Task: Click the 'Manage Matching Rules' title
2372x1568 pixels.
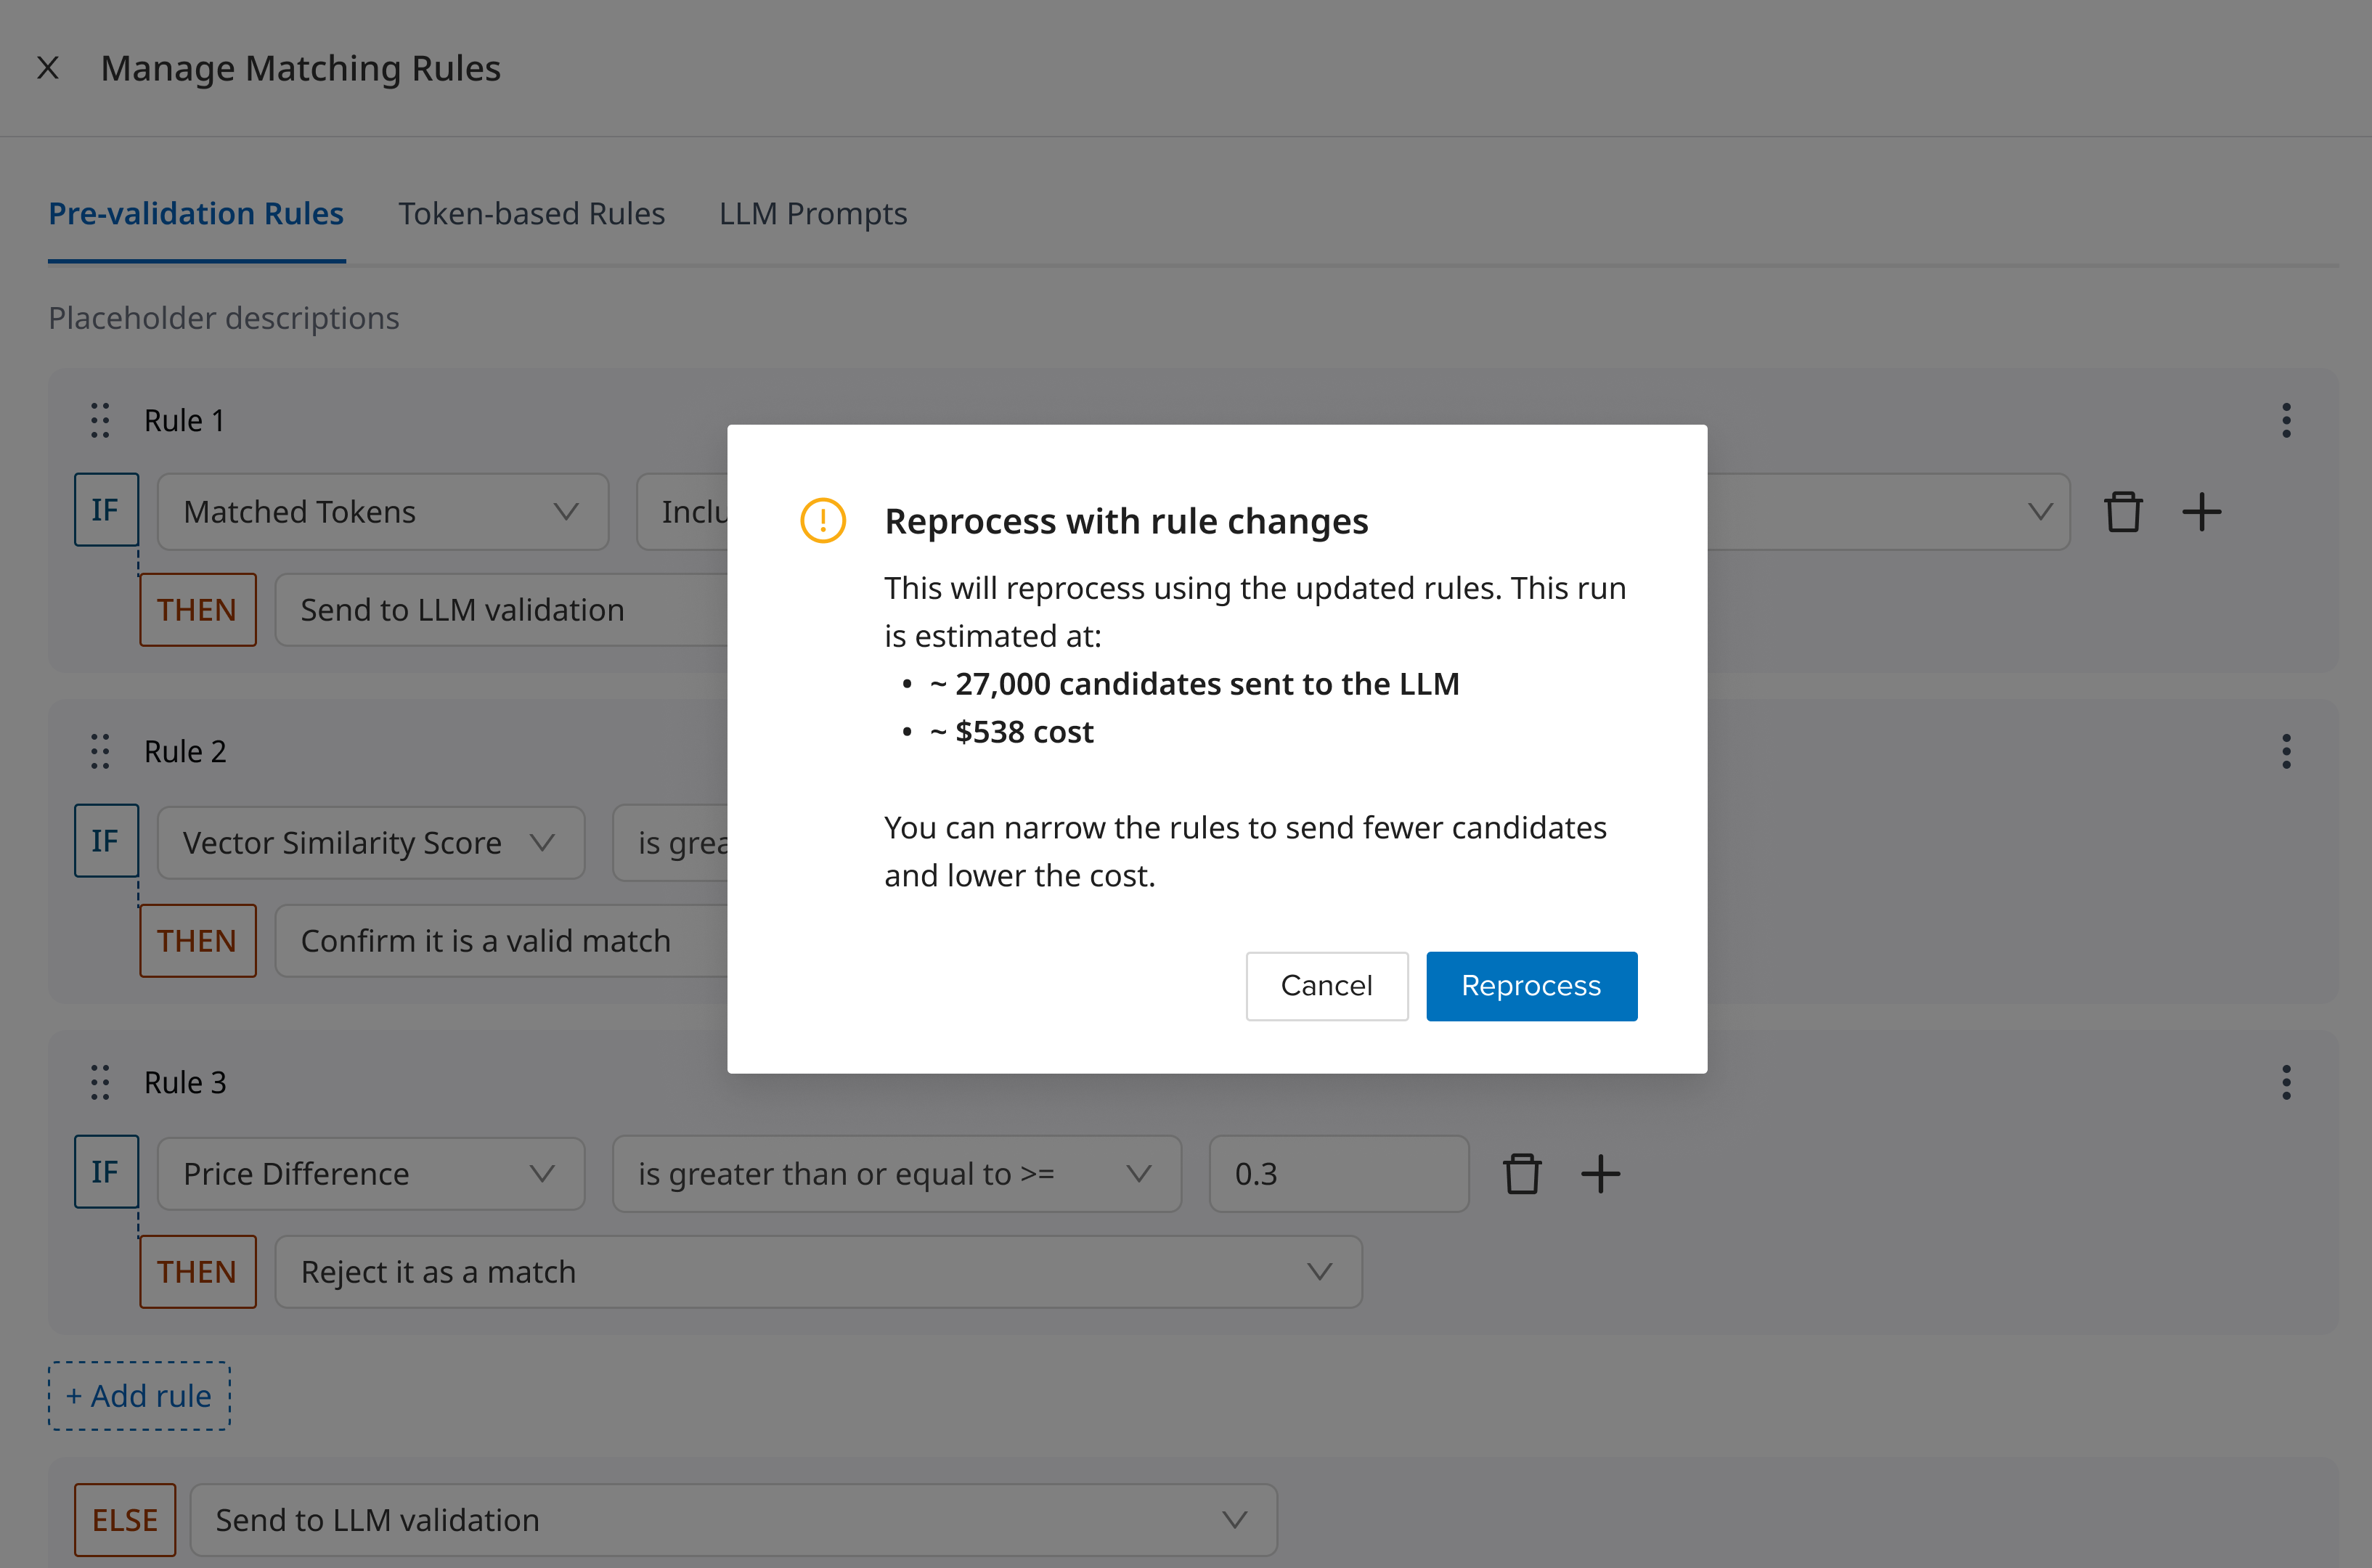Action: click(x=301, y=68)
